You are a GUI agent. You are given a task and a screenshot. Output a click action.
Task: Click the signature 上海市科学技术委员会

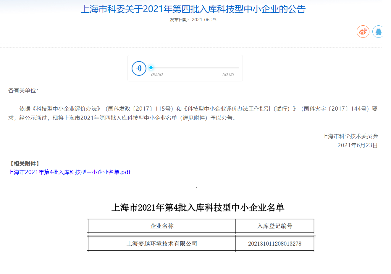[x=350, y=136]
